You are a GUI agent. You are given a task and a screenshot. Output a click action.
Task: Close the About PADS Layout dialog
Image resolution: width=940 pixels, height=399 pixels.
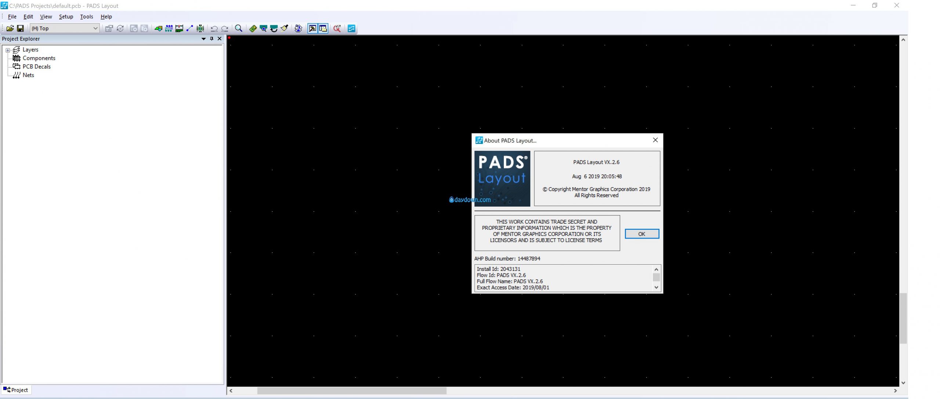pyautogui.click(x=655, y=140)
